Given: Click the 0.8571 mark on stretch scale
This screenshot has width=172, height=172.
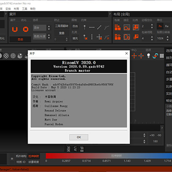Looking at the screenshot, I should [107, 161].
